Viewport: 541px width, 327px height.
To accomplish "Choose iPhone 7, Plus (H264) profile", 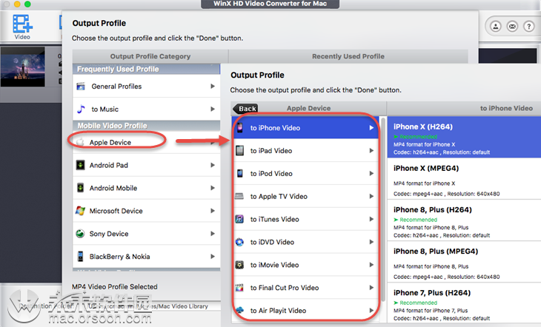I will [x=464, y=303].
